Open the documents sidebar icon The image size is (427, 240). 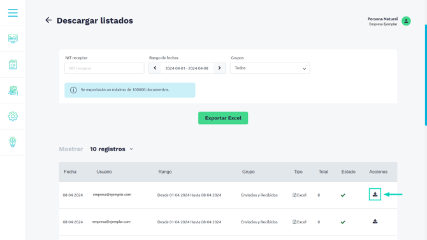click(13, 64)
